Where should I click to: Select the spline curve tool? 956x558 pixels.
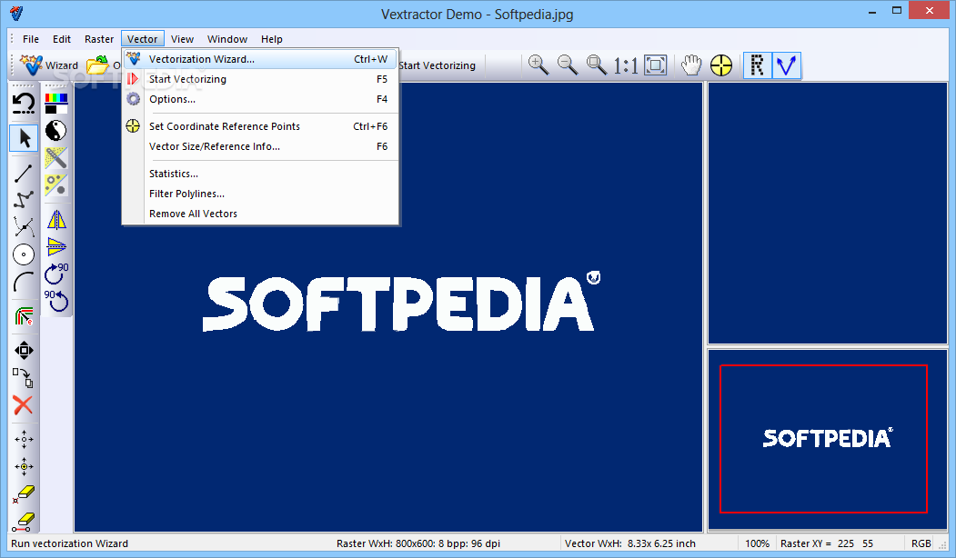(x=24, y=227)
